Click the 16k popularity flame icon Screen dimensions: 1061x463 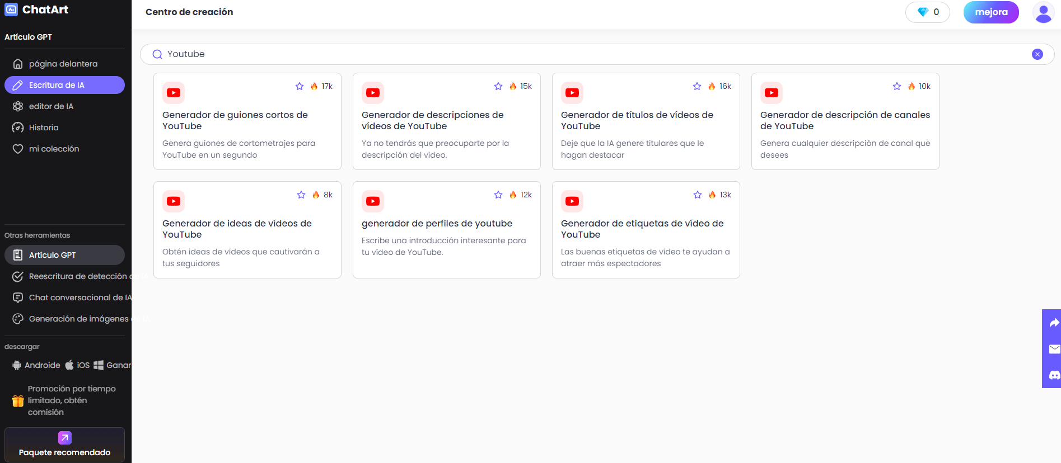pos(712,86)
